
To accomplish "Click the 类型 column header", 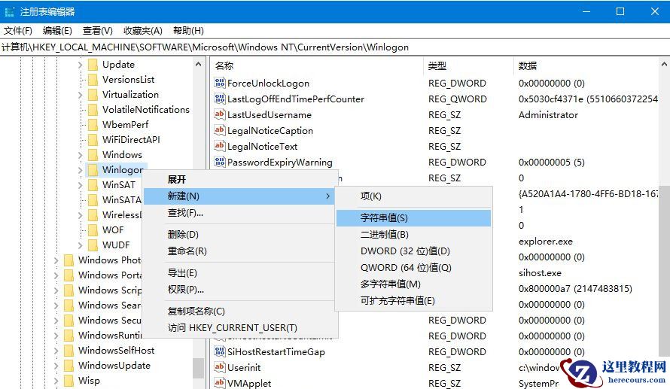I will (x=469, y=65).
